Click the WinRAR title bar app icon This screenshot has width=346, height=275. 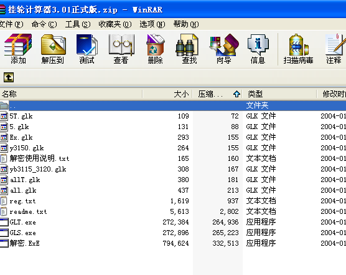click(x=2, y=9)
